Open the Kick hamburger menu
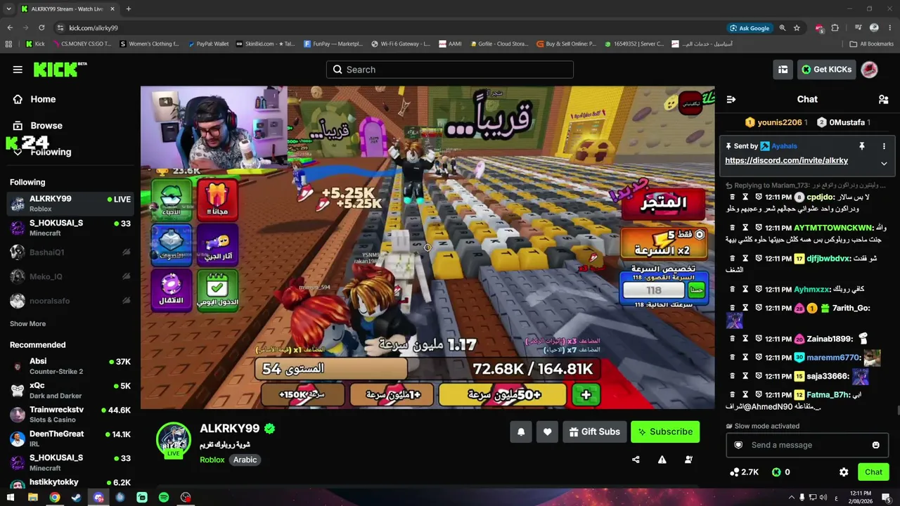This screenshot has width=900, height=506. [x=18, y=69]
